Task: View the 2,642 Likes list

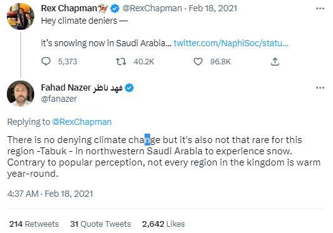Action: click(163, 224)
